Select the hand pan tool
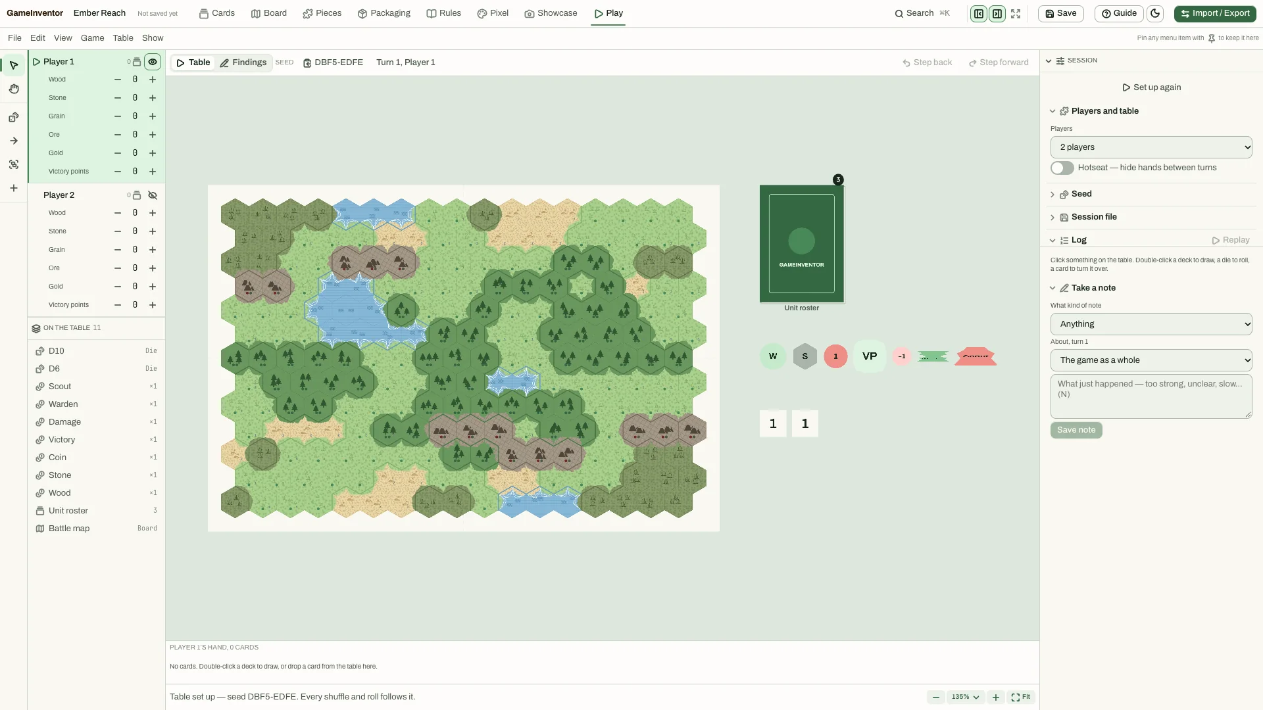Viewport: 1263px width, 710px height. click(14, 89)
